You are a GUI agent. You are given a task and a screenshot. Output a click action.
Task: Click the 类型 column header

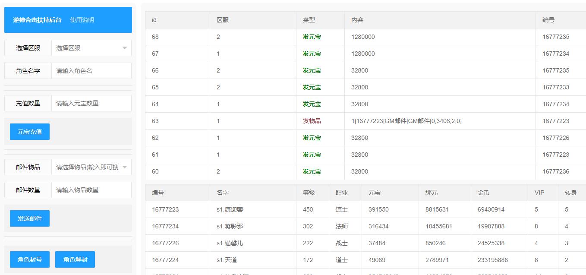pyautogui.click(x=309, y=20)
